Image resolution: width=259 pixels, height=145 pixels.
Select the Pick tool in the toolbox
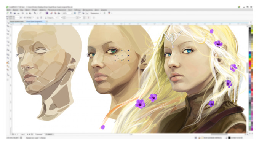pos(8,22)
